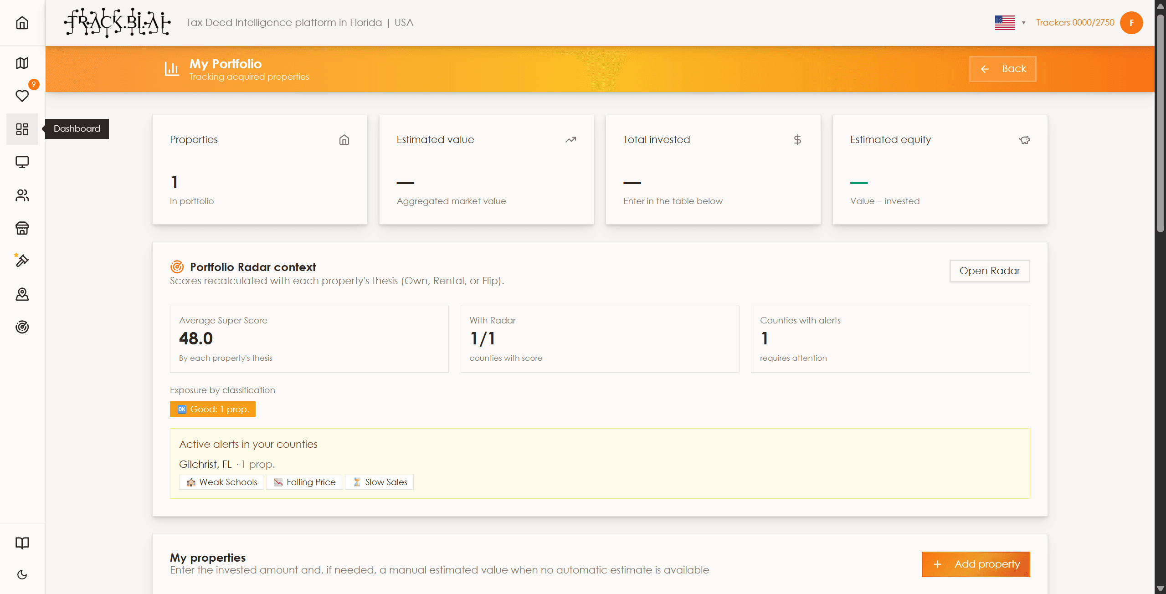1166x594 pixels.
Task: Click the My Portfolio bar chart icon
Action: click(172, 69)
